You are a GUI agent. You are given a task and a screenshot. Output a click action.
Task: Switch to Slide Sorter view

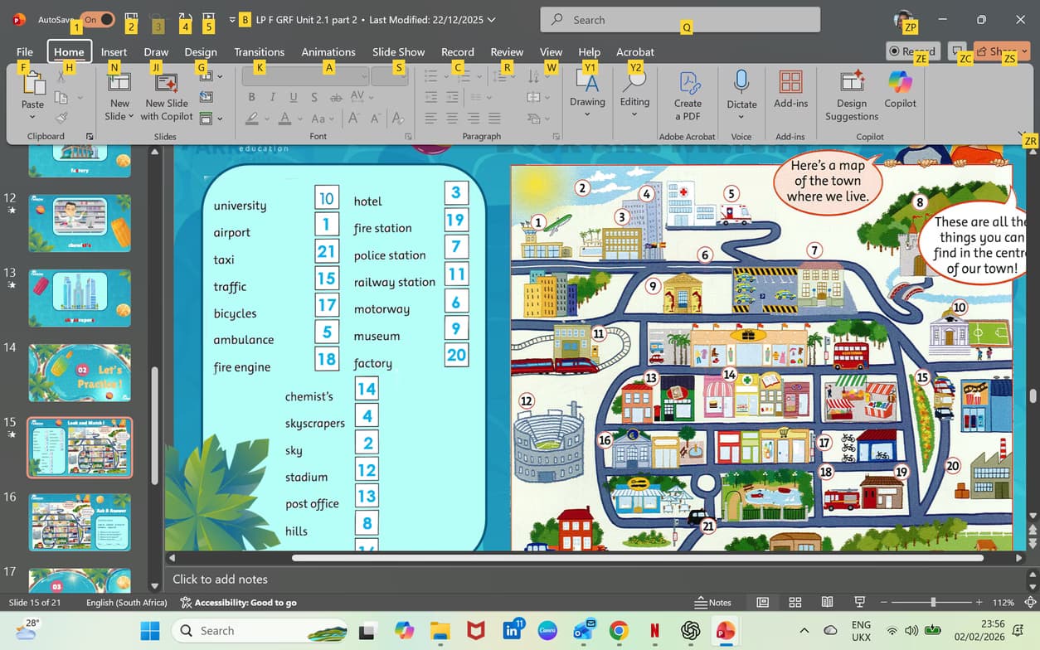795,602
